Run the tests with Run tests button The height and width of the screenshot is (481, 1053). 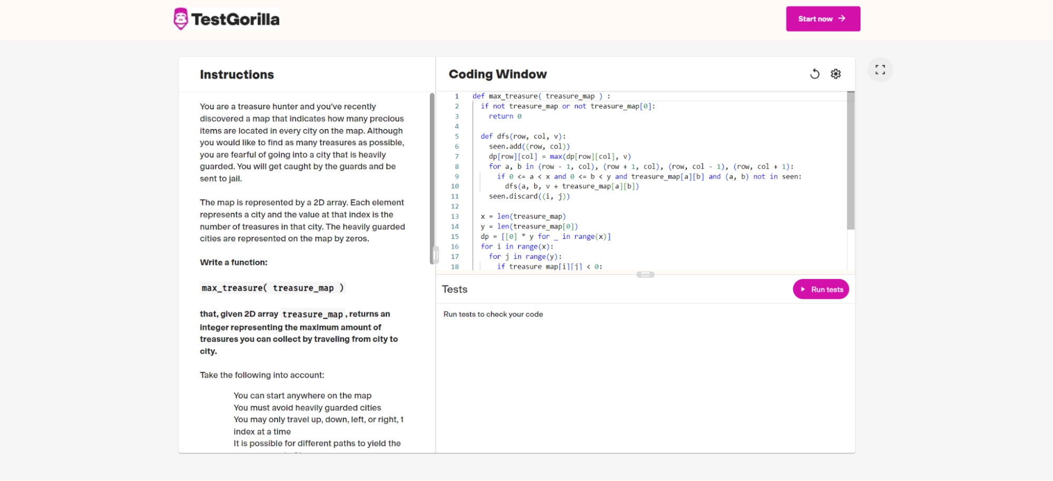pos(821,289)
